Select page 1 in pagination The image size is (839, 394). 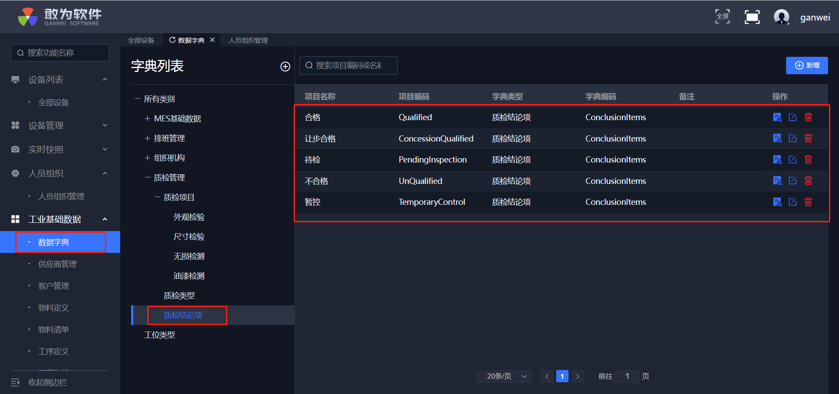click(x=562, y=376)
